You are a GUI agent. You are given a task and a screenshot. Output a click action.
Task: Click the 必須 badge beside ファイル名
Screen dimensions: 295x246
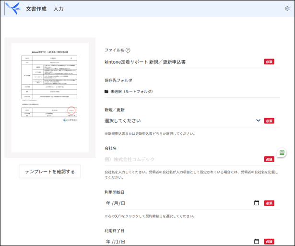269,62
